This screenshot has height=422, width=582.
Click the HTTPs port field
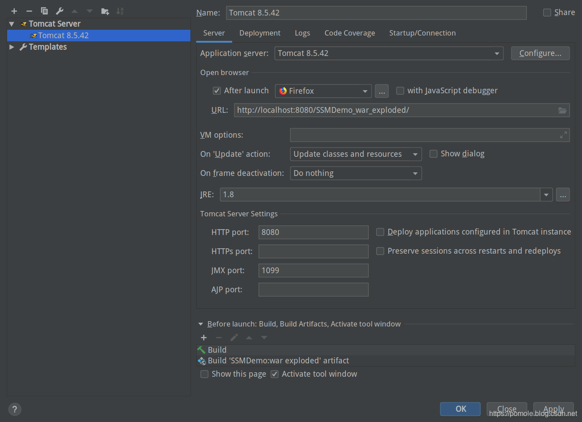coord(313,251)
